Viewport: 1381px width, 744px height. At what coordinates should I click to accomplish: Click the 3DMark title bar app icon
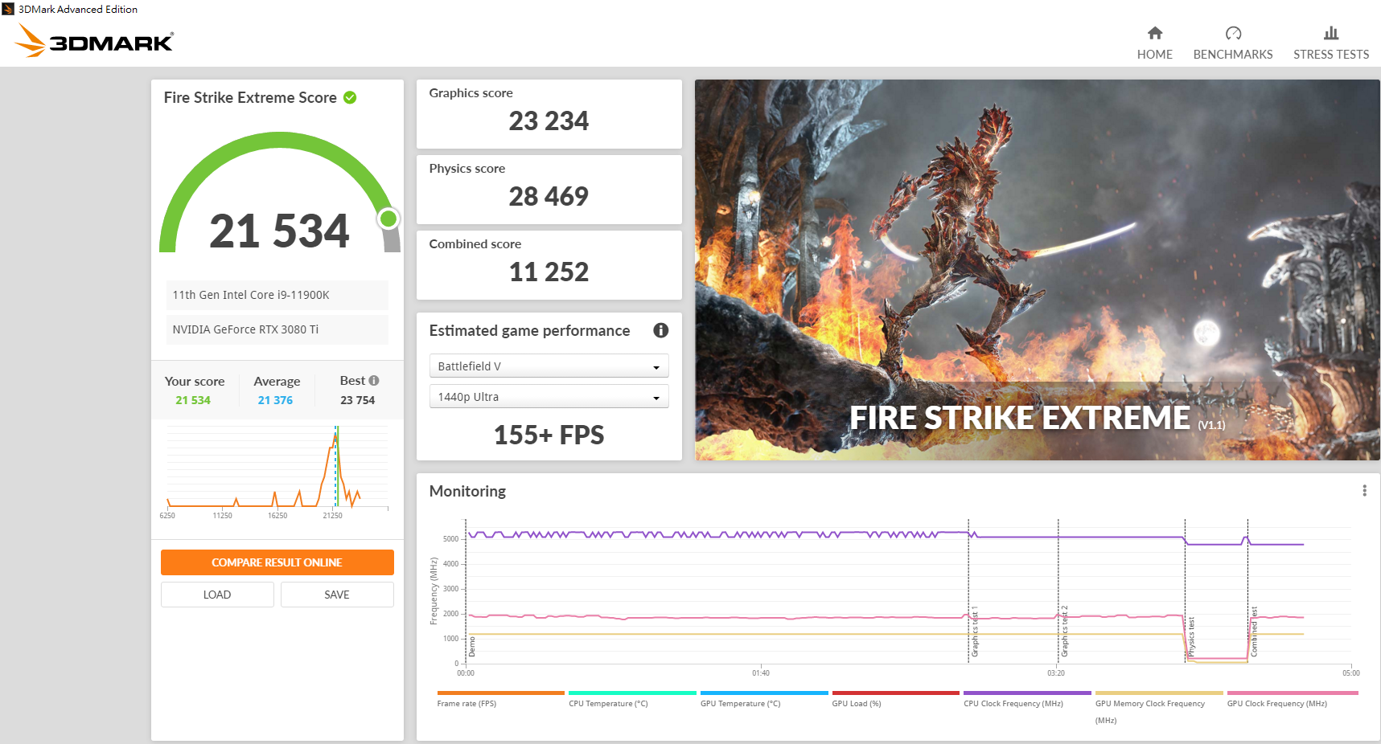pyautogui.click(x=8, y=9)
